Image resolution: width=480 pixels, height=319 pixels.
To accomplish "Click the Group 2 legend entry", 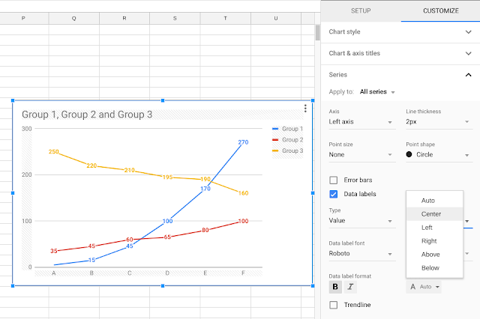I will [287, 139].
